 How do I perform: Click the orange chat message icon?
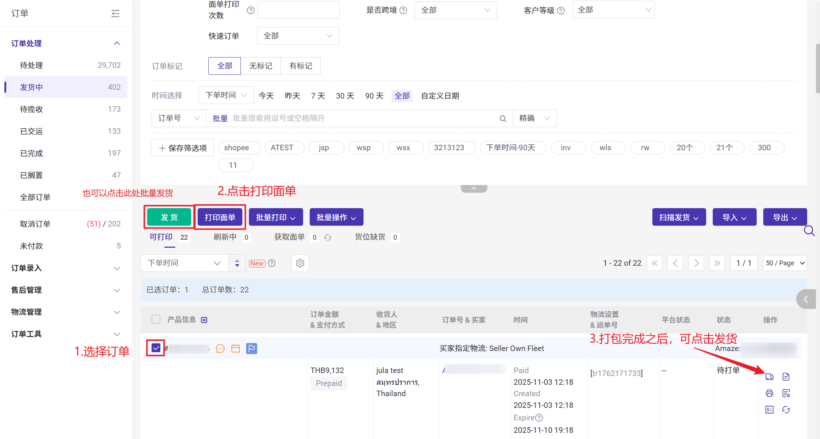(x=220, y=348)
